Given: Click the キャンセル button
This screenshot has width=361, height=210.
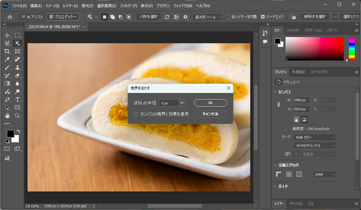Looking at the screenshot, I should point(210,114).
